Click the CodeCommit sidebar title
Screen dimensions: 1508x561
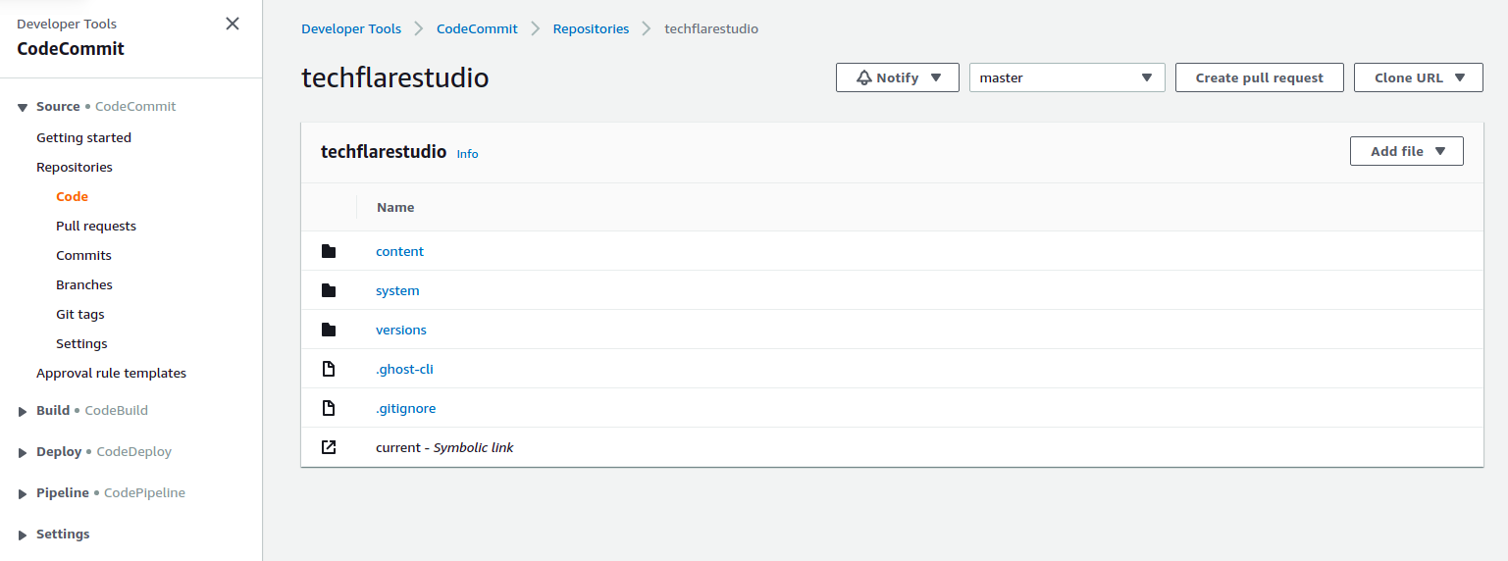[x=71, y=49]
